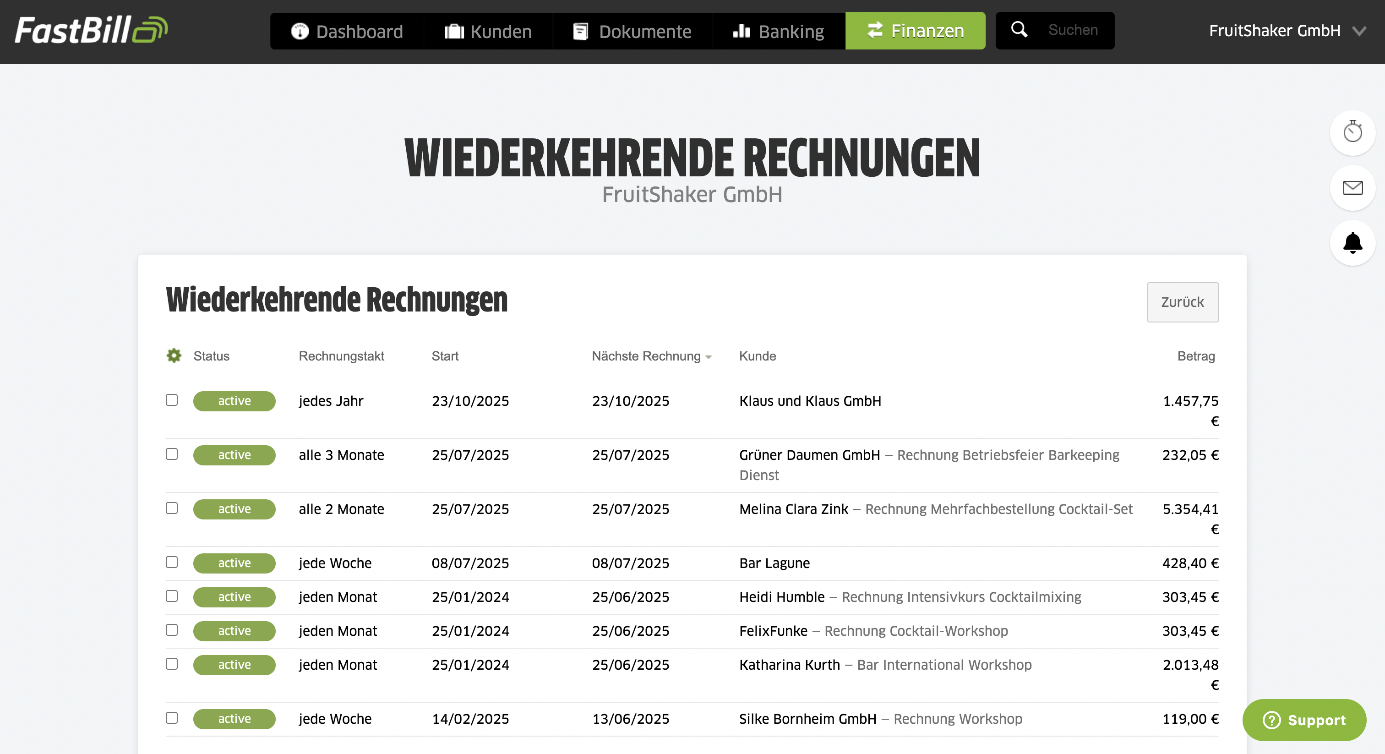
Task: Click active badge in Bar Lagune row
Action: (x=234, y=563)
